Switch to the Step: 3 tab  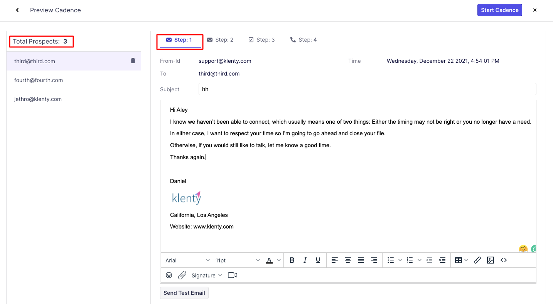[x=261, y=40]
